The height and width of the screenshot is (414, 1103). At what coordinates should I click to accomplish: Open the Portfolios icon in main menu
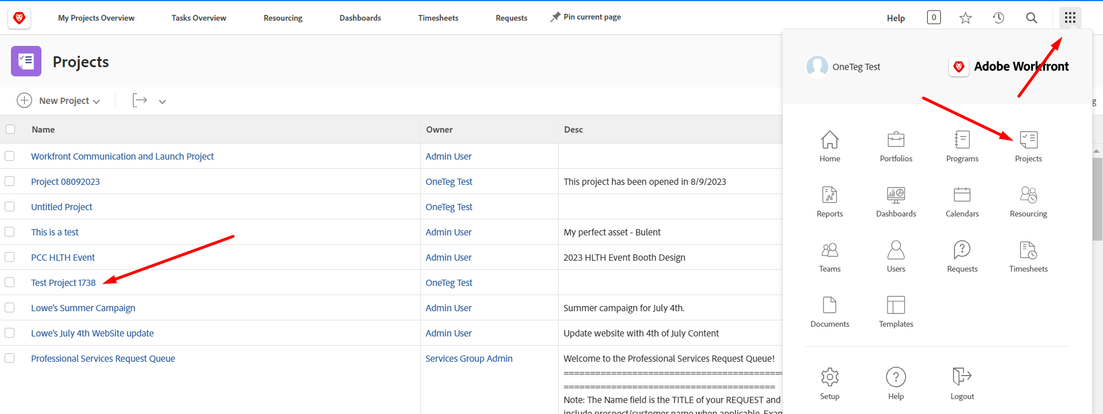pos(896,140)
